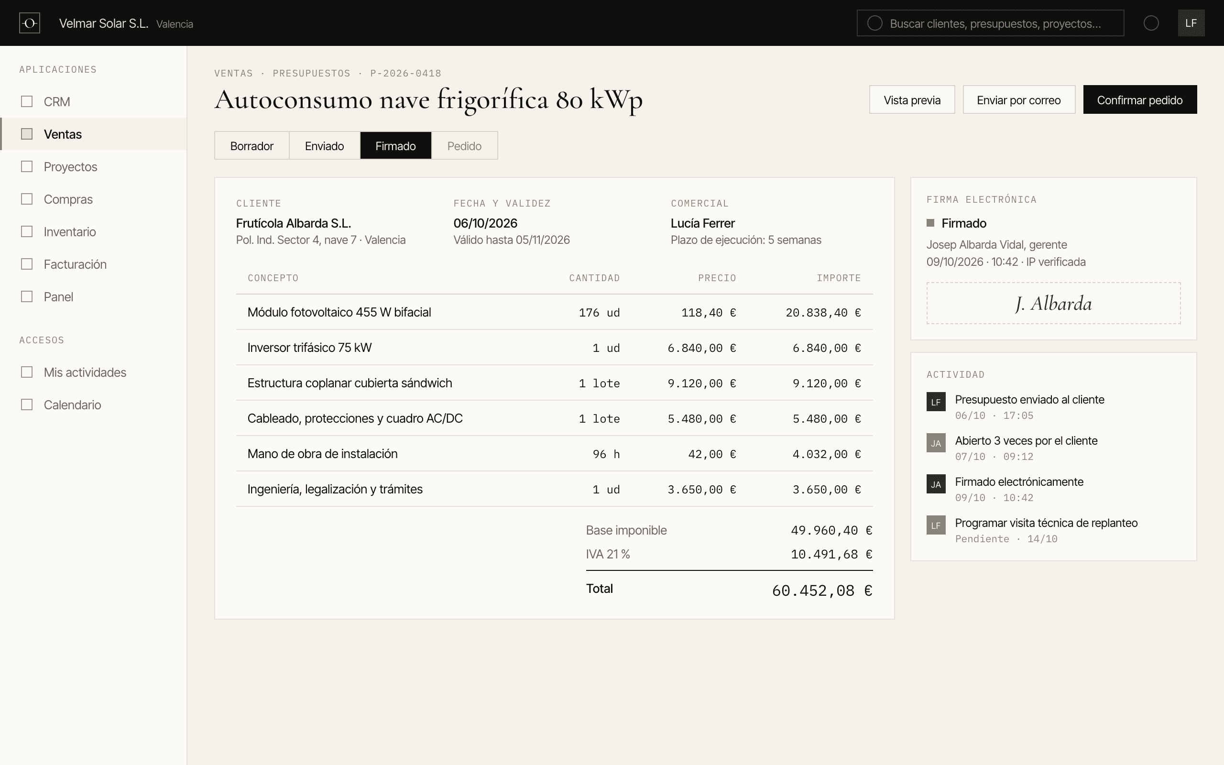Click Módulo fotovoltaico 455 W bifacial row
This screenshot has width=1224, height=765.
point(554,312)
